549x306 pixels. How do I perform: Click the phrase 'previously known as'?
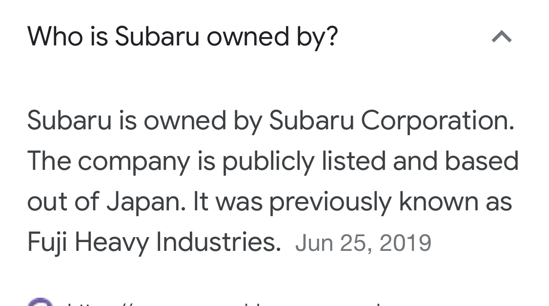point(390,203)
